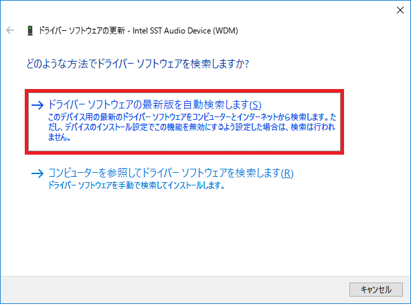Click the back arrow in the header
Screen dimensions: 411x308
click(x=10, y=30)
